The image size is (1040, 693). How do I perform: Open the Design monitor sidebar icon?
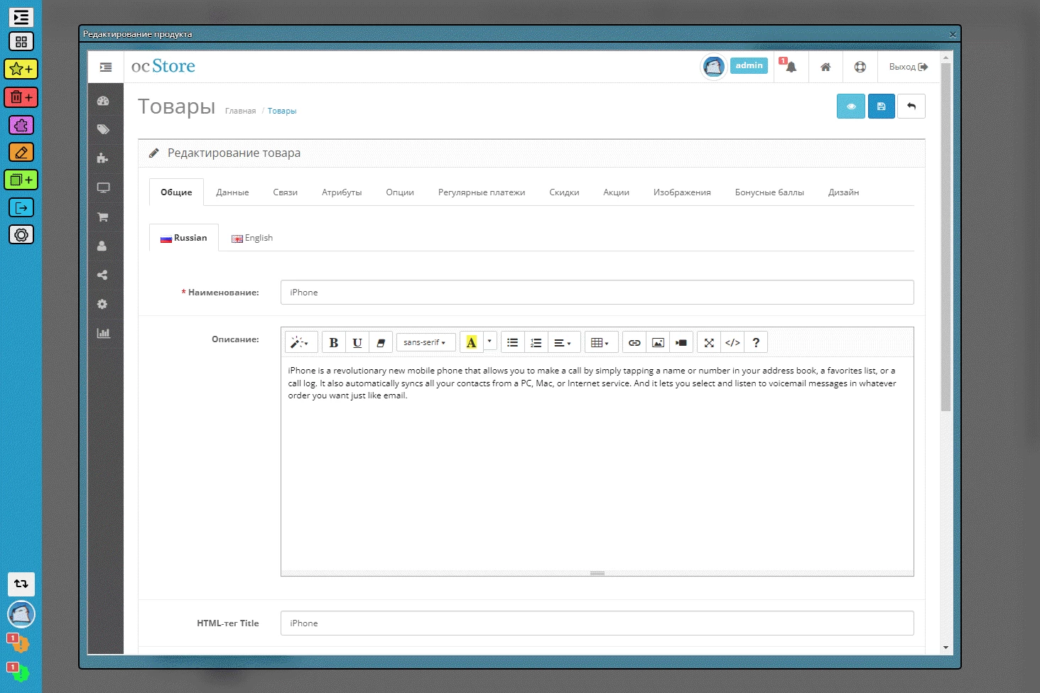pos(103,187)
